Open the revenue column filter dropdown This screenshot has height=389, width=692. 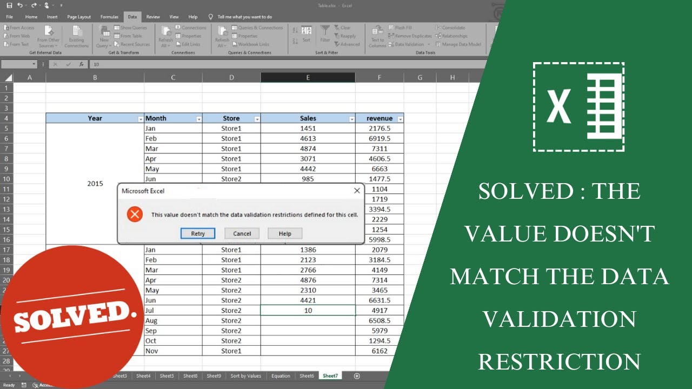400,119
